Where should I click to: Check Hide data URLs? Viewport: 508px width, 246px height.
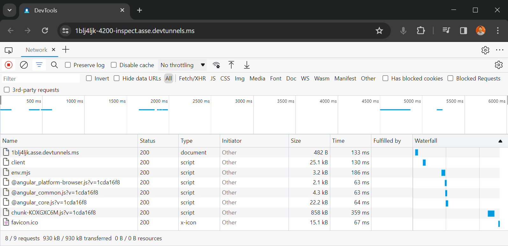tap(117, 78)
